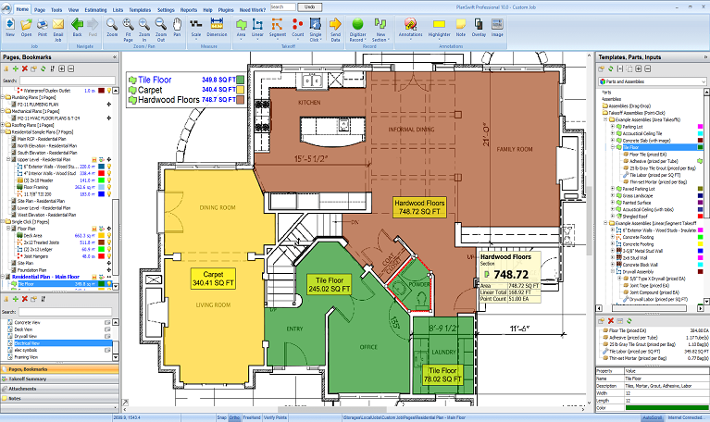Expand the Roofing Plans folder

(3, 125)
